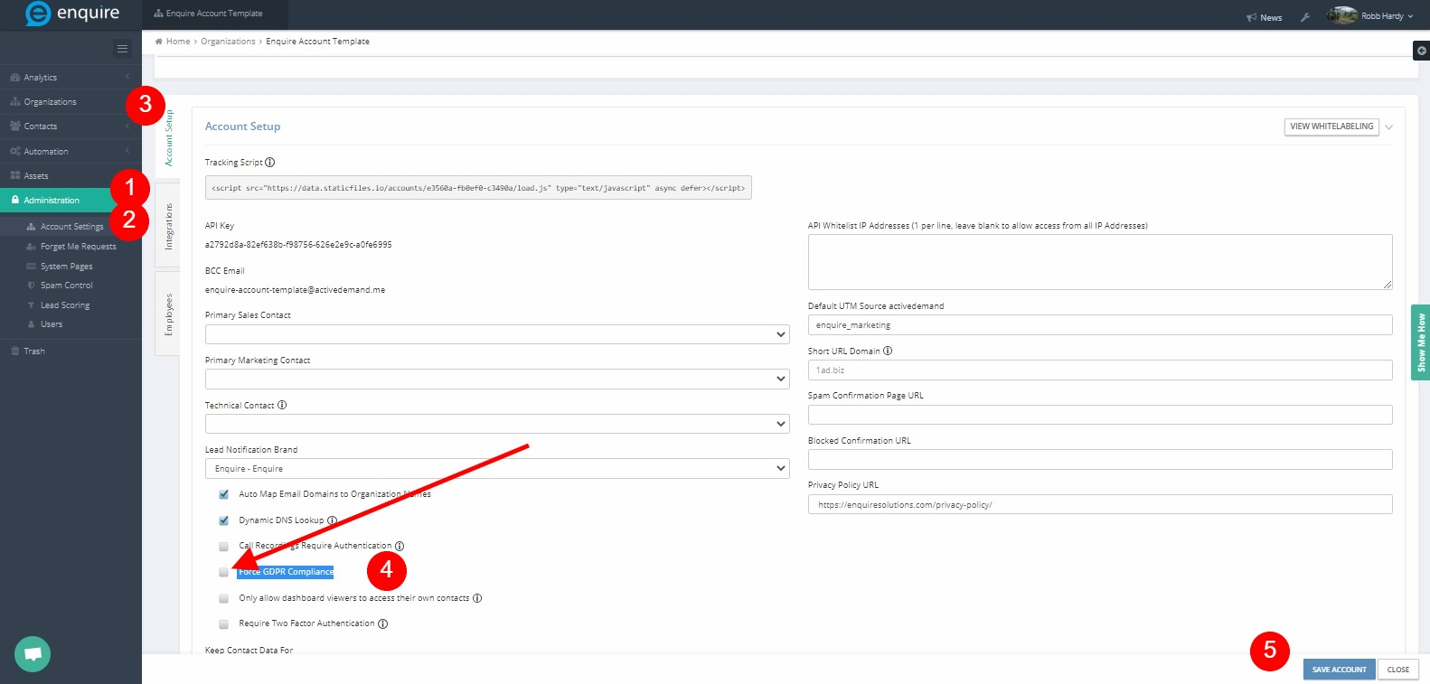Open System Pages
The width and height of the screenshot is (1430, 684).
tap(66, 267)
